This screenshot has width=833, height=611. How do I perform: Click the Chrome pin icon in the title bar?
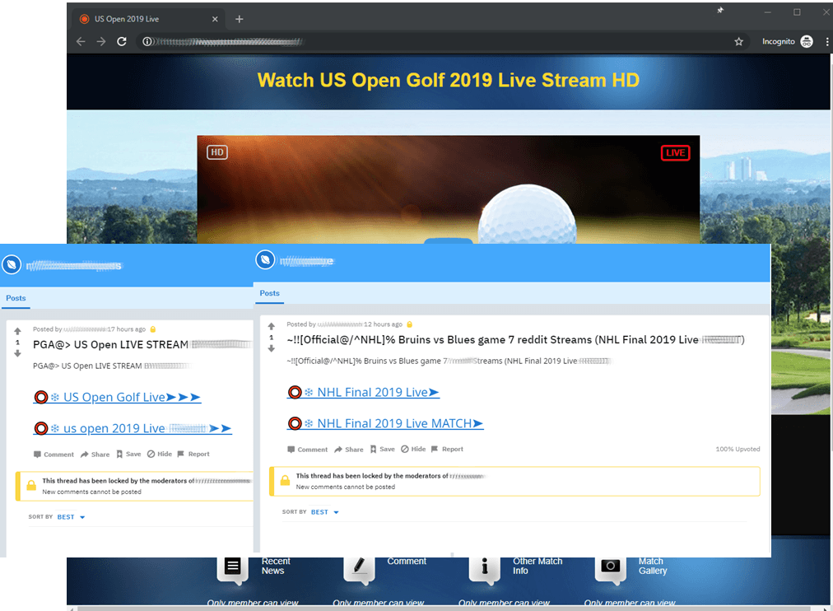pos(720,10)
